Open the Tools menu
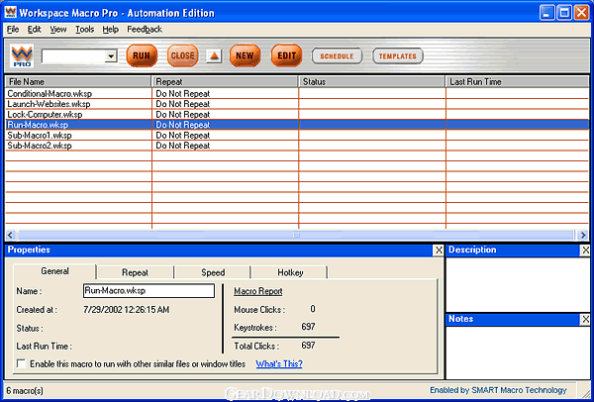Image resolution: width=594 pixels, height=402 pixels. click(x=84, y=29)
